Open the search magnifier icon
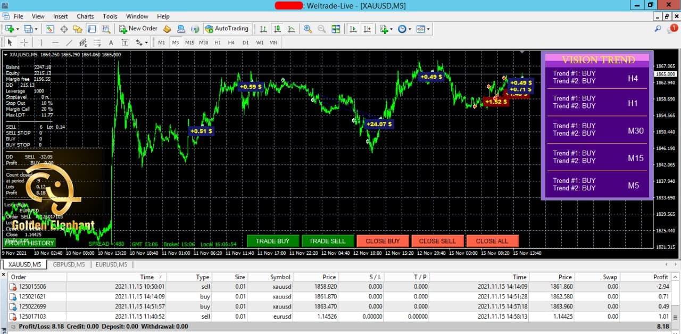 point(658,29)
